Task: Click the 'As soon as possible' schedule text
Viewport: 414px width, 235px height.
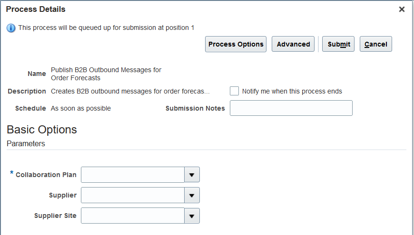Action: click(81, 108)
